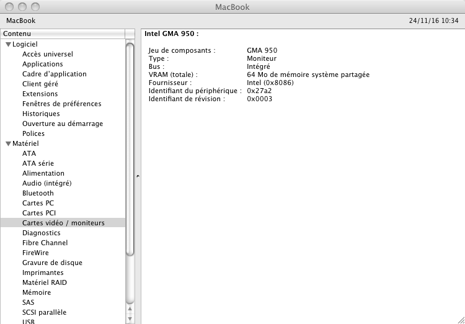Collapse the Matériel section triangle
The height and width of the screenshot is (324, 465).
8,144
